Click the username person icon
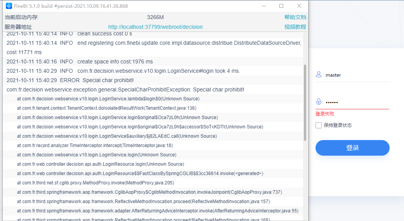Image resolution: width=404 pixels, height=221 pixels. pos(319,75)
